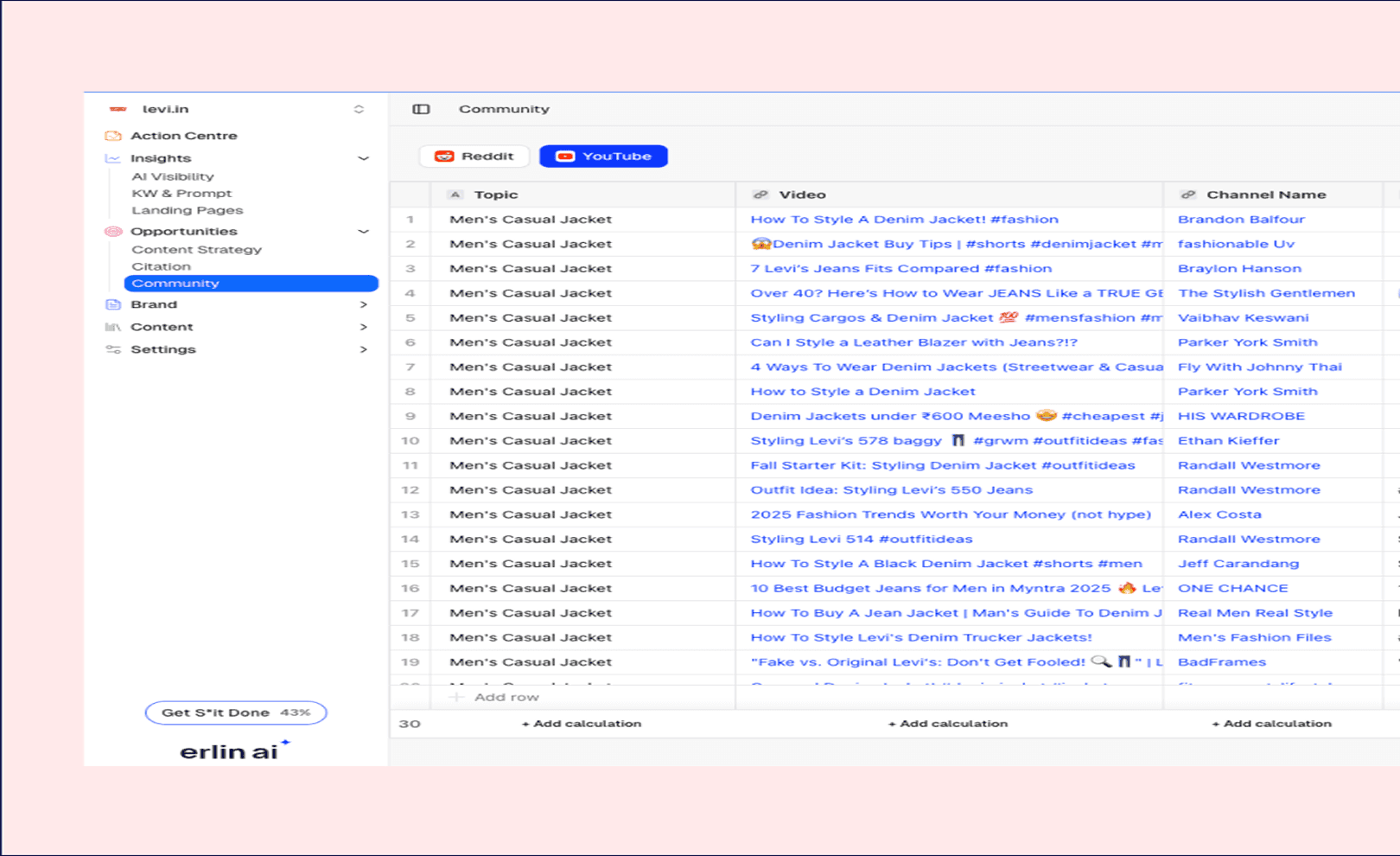Collapse the Insights section chevron

[x=364, y=158]
